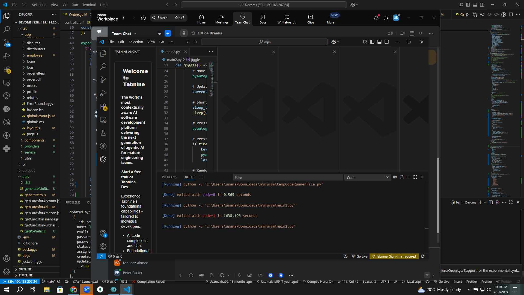Switch to PROBLEMS tab in mjm panel
The width and height of the screenshot is (524, 295).
(x=169, y=177)
